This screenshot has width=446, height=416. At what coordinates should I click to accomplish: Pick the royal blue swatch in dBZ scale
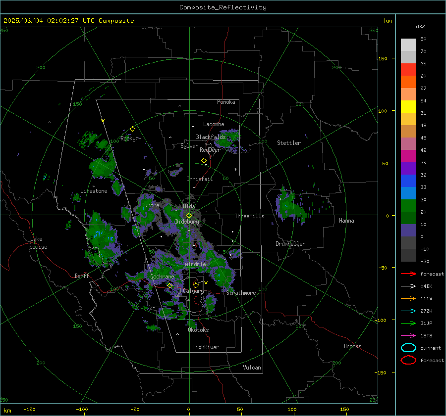coord(408,181)
